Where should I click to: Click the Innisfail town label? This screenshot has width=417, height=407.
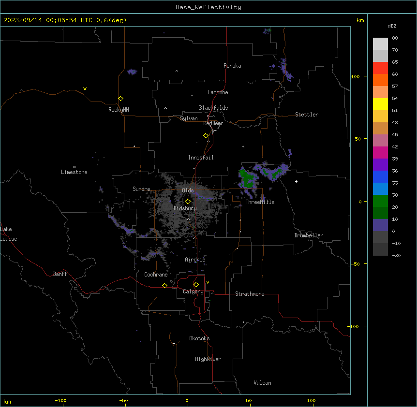(x=201, y=158)
